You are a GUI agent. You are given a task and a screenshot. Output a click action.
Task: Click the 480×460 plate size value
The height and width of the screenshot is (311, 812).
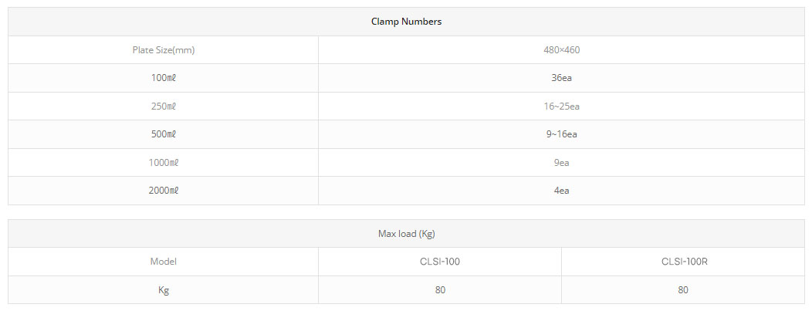point(561,50)
